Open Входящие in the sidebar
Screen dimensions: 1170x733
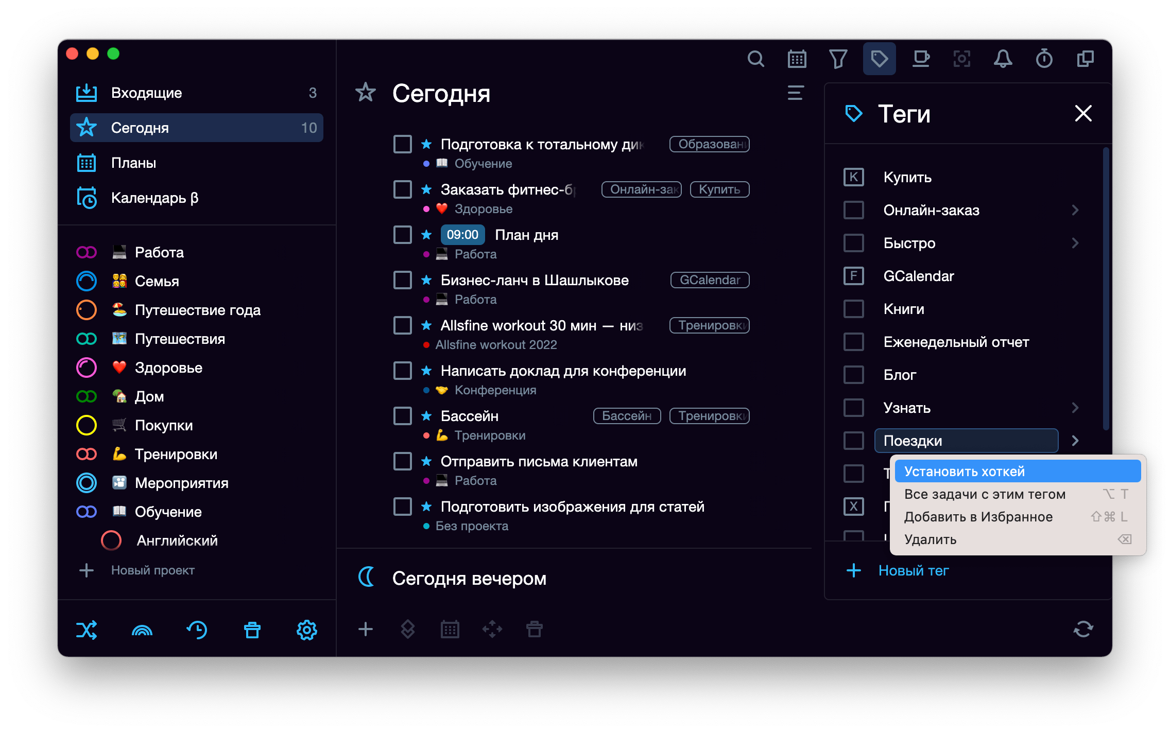click(197, 93)
